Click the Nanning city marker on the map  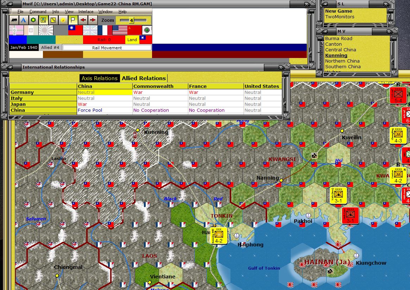click(x=281, y=180)
